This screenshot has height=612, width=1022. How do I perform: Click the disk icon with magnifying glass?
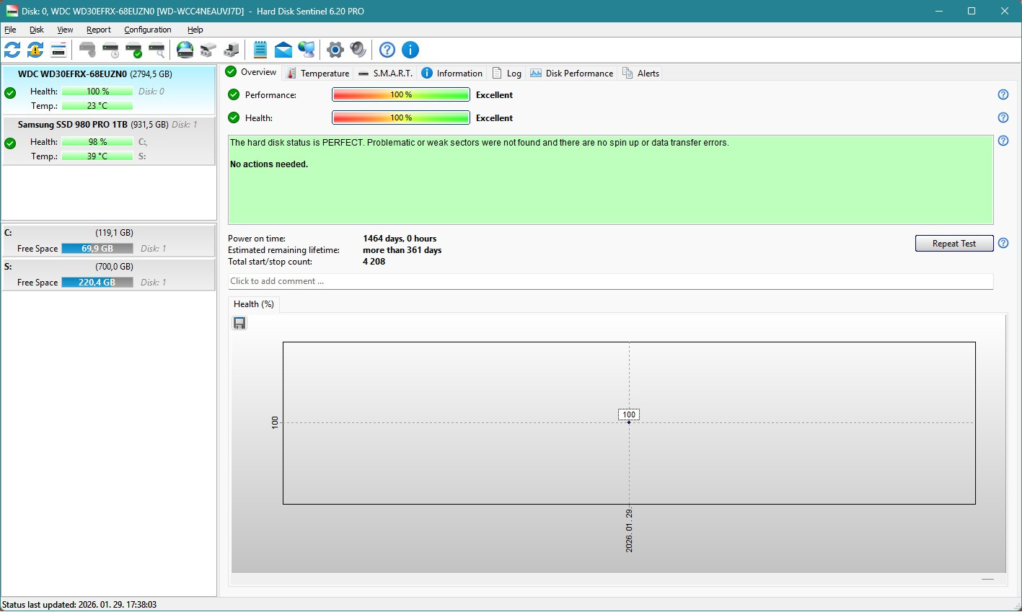[157, 50]
